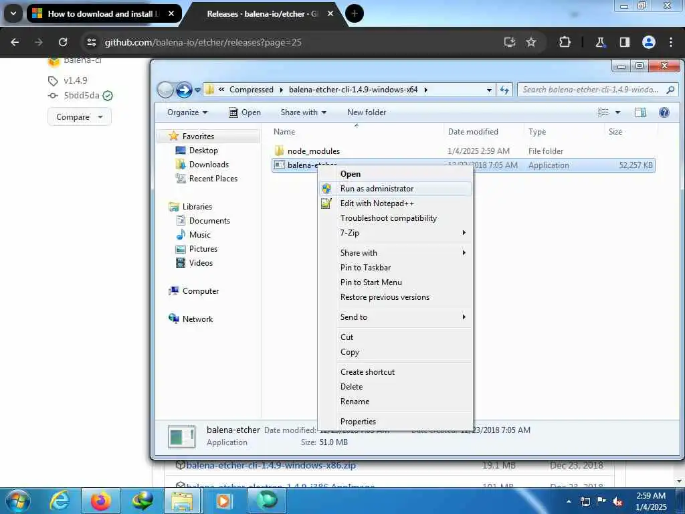
Task: Open the Compare dropdown on GitHub
Action: point(80,117)
